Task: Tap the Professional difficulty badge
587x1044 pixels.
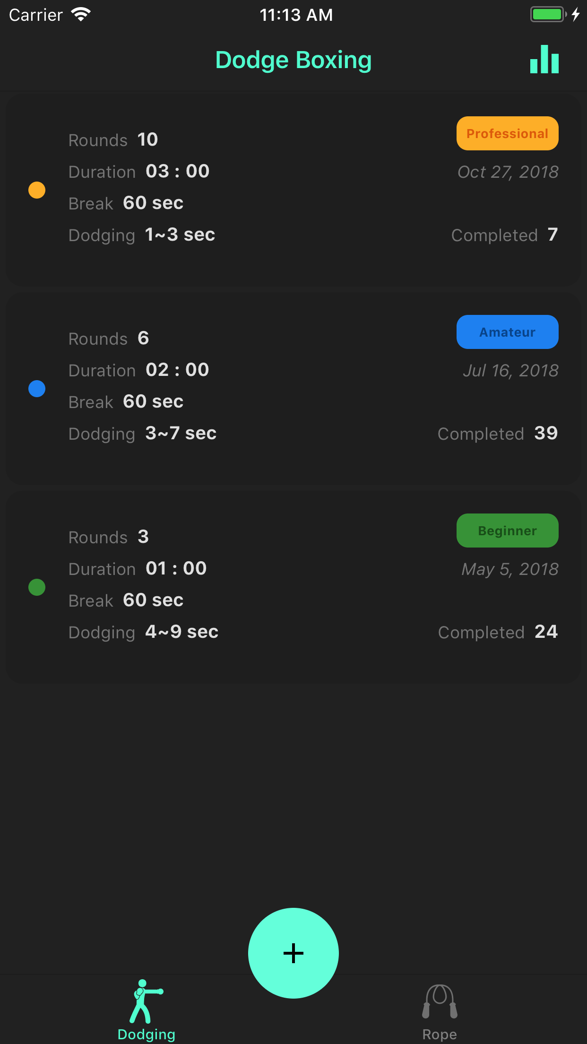Action: (x=507, y=133)
